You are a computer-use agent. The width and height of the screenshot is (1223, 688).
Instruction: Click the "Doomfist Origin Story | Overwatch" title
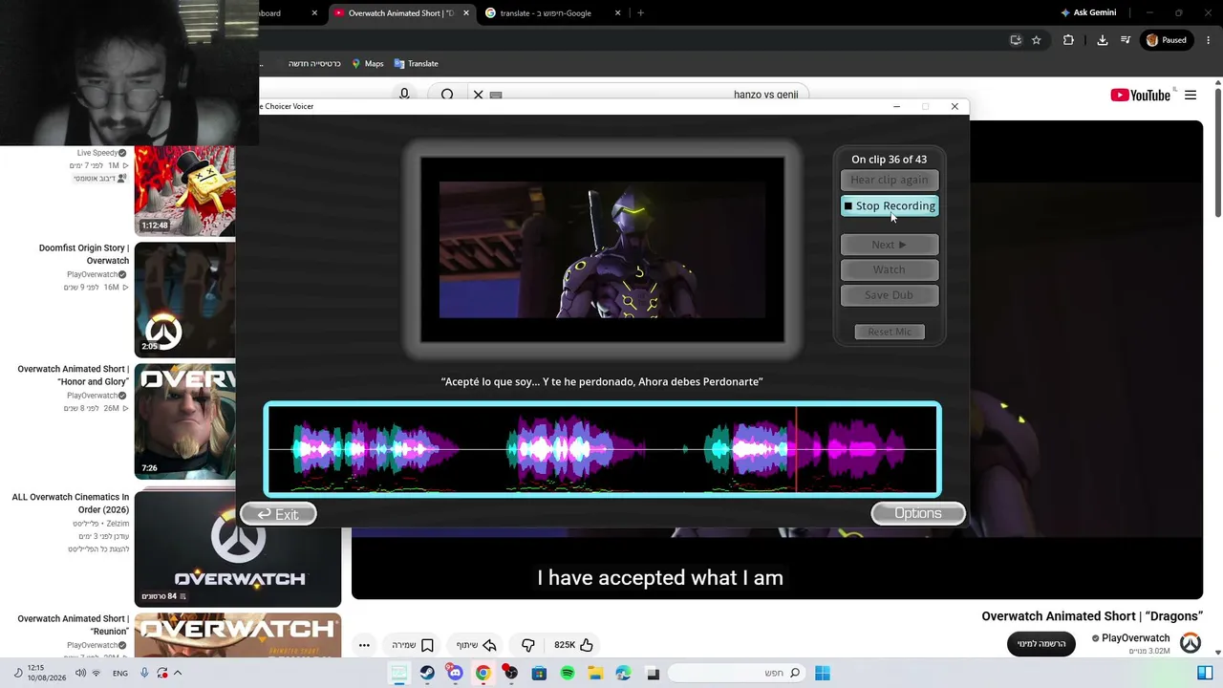(x=84, y=254)
